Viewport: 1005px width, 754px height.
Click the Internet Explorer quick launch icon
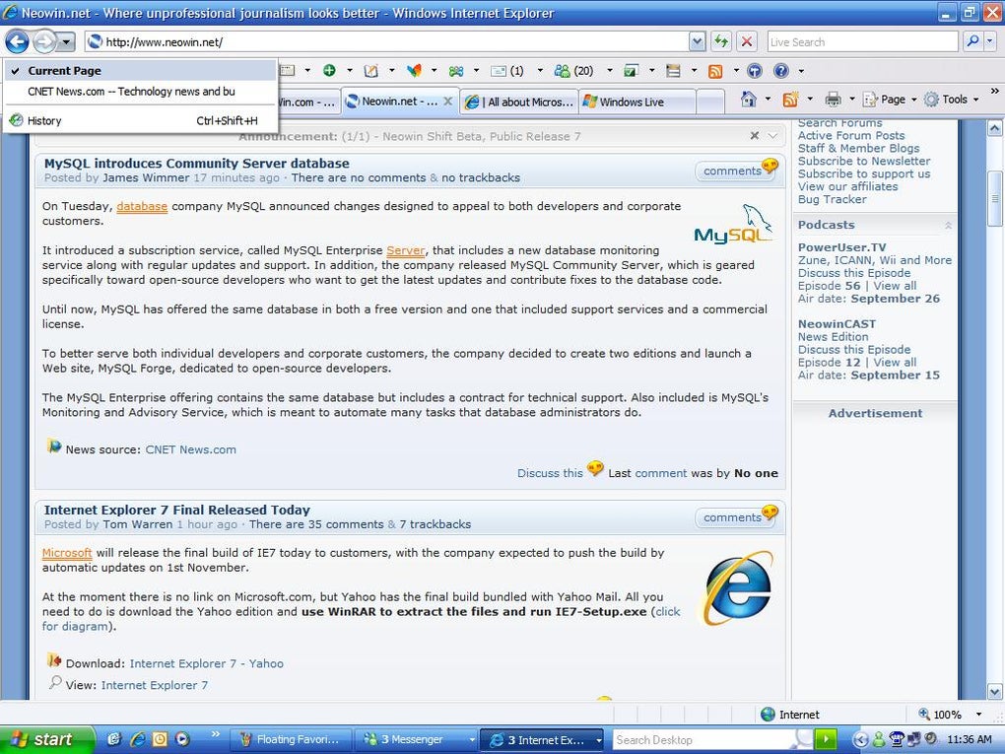138,738
